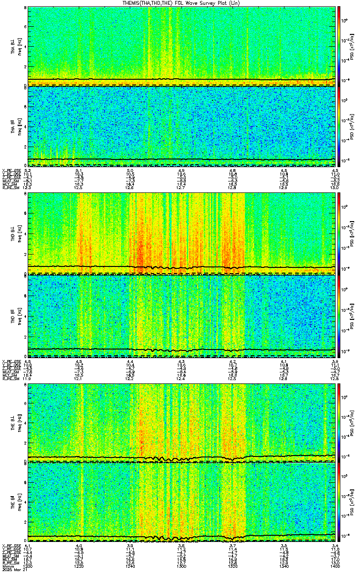Click the THA B-parallel spectrogram panel

[x=182, y=127]
